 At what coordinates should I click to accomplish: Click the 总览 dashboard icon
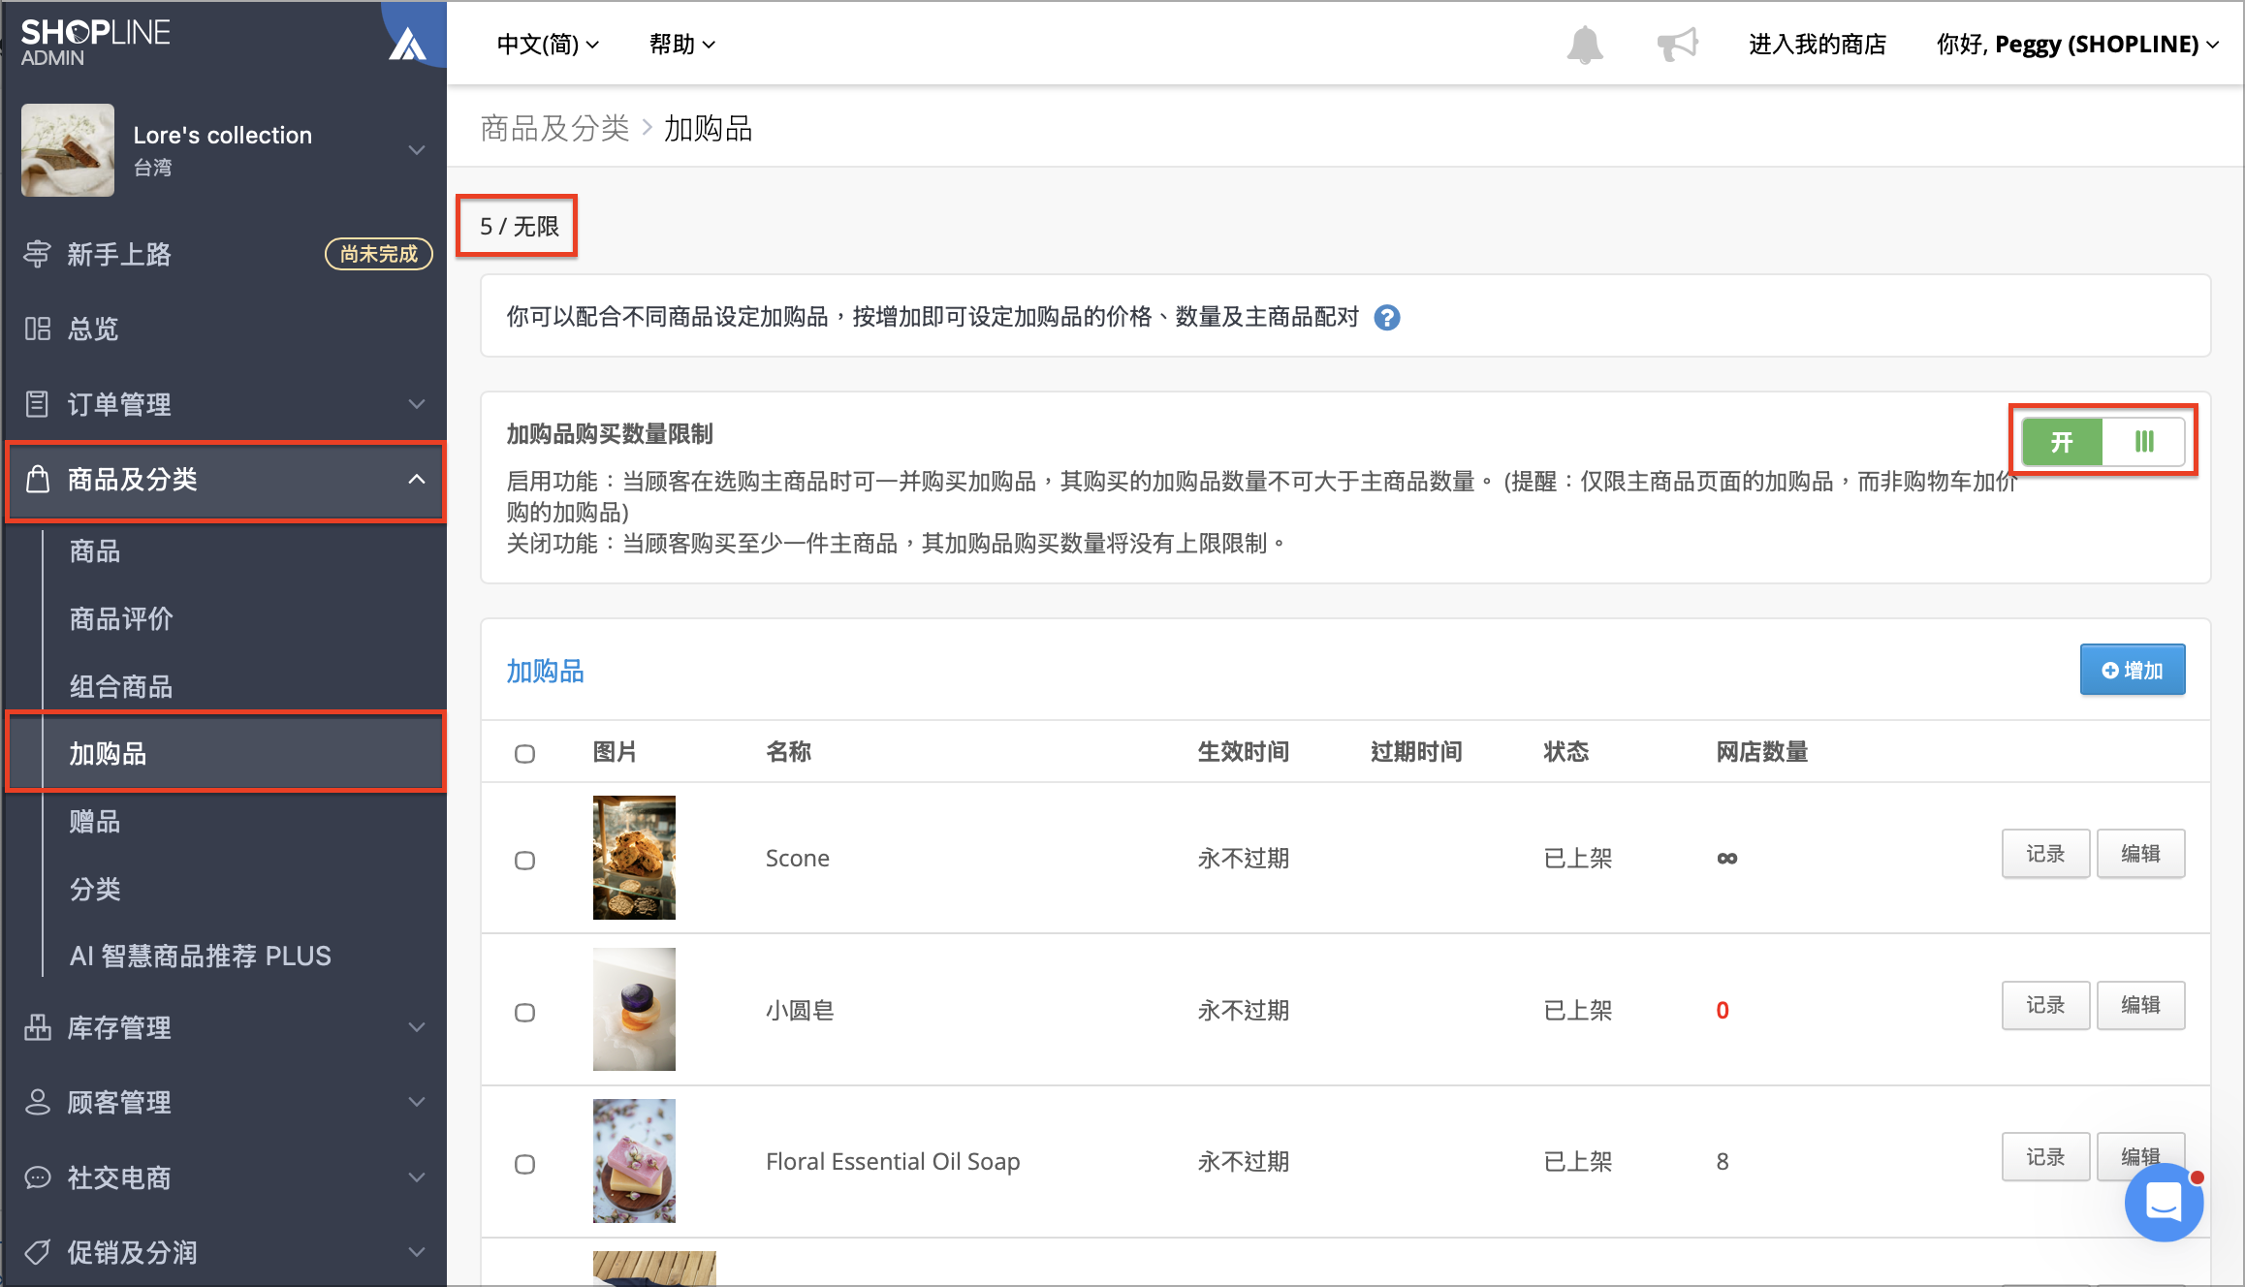coord(37,329)
